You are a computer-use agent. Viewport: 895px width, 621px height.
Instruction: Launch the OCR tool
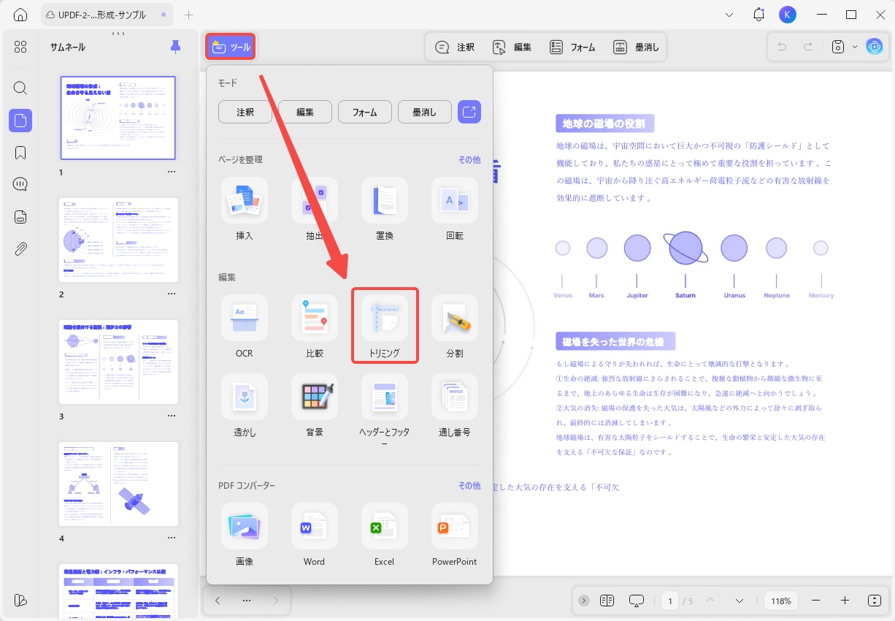tap(244, 327)
